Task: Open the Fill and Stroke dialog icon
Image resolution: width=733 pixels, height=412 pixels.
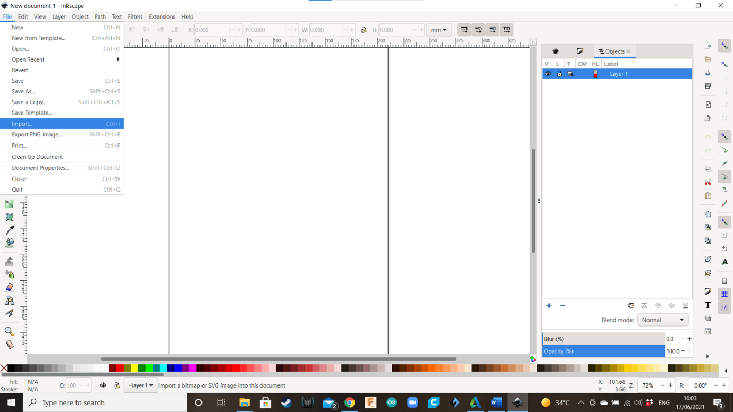Action: point(707,291)
